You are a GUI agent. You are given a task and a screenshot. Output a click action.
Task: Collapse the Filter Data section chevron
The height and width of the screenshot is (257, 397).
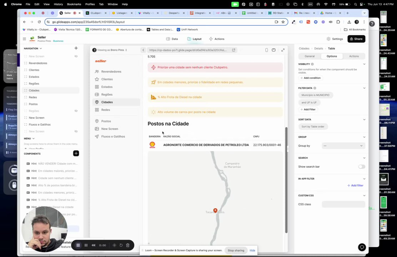click(x=364, y=88)
